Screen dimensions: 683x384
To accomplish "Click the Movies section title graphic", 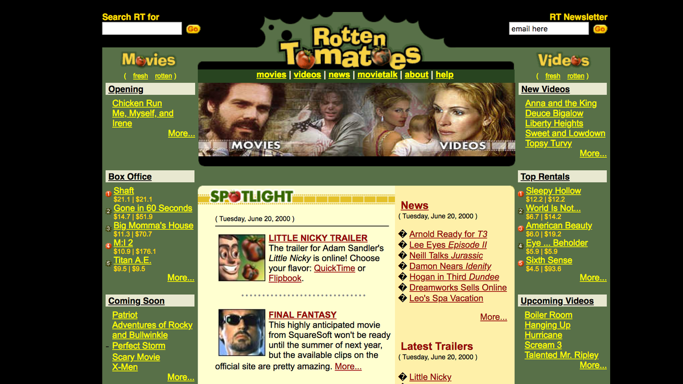I will point(149,60).
